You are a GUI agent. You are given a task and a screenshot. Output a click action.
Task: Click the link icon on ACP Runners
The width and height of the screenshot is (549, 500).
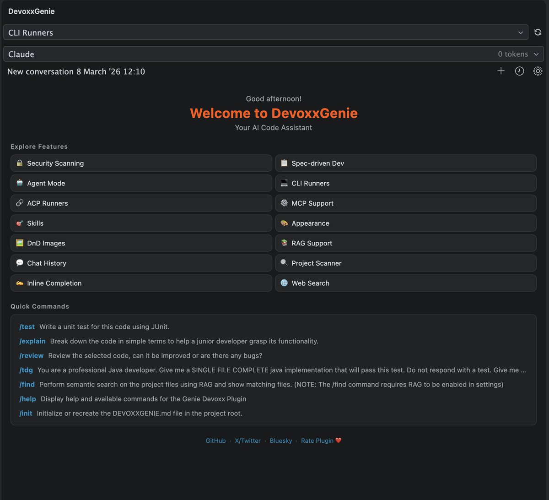[x=19, y=203]
